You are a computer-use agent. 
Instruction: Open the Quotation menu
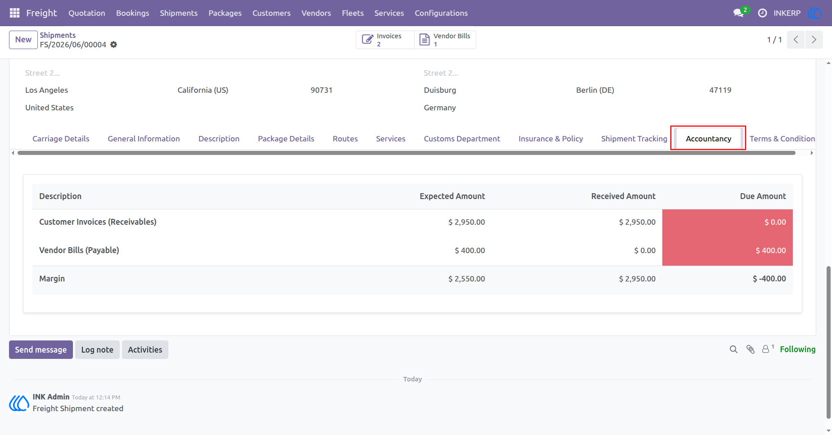[x=87, y=13]
